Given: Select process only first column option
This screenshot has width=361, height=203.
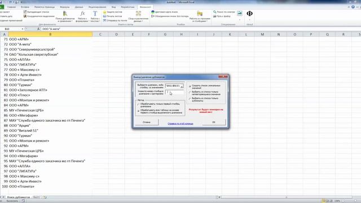Looking at the screenshot, I should click(x=138, y=105).
